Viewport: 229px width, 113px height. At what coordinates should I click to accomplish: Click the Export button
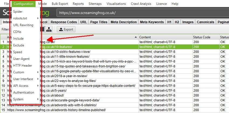click(x=66, y=29)
